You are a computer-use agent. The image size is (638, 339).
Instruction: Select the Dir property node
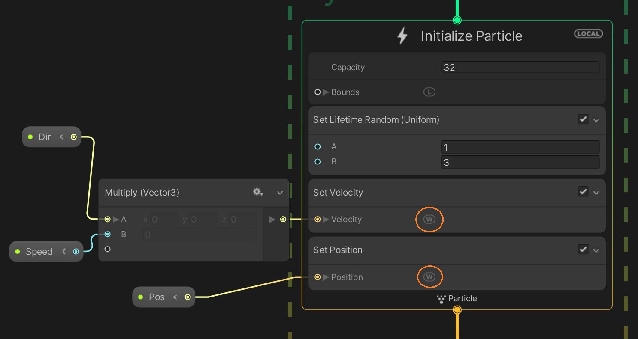[51, 137]
